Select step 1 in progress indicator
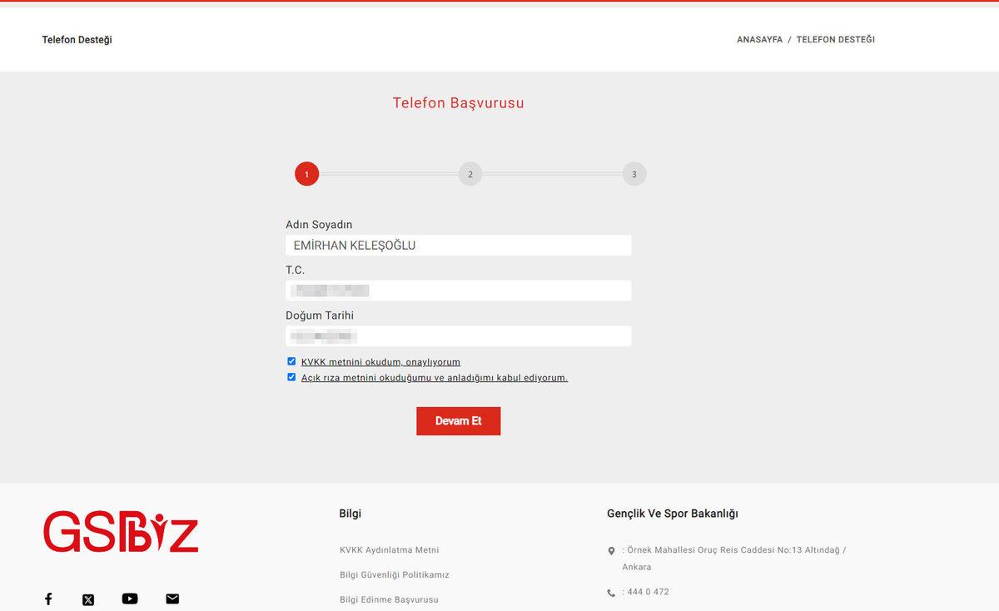 (x=306, y=174)
